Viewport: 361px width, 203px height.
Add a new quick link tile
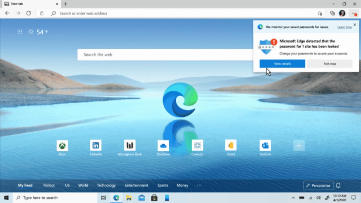tap(299, 145)
